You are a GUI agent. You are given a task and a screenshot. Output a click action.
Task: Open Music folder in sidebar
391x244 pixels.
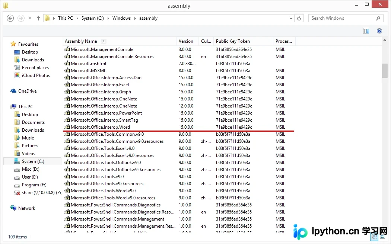click(x=28, y=138)
